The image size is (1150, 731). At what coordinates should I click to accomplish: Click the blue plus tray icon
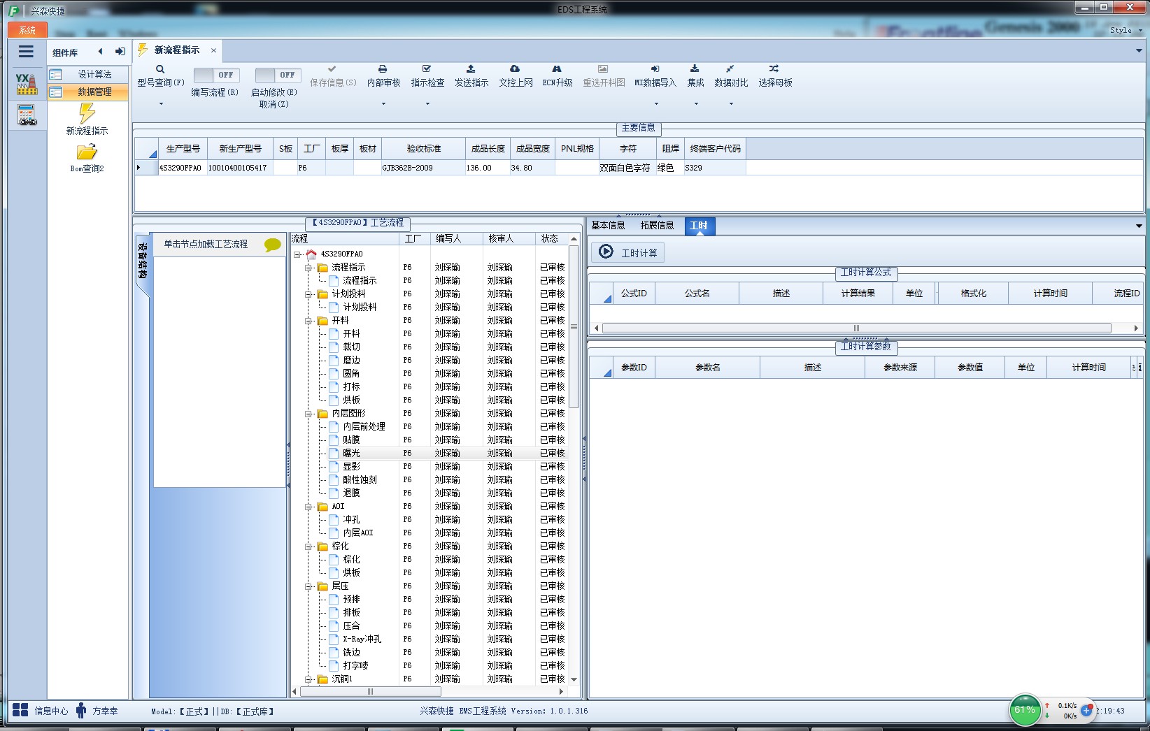click(1086, 711)
